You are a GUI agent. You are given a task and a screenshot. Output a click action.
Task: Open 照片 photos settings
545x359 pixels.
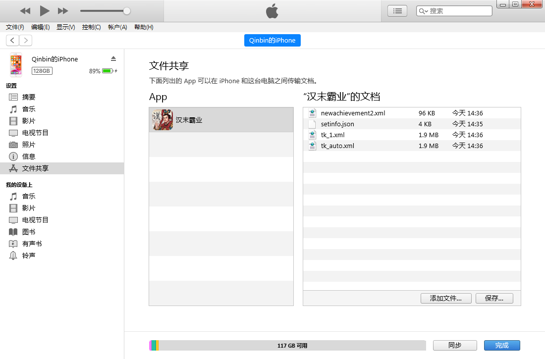tap(62, 145)
